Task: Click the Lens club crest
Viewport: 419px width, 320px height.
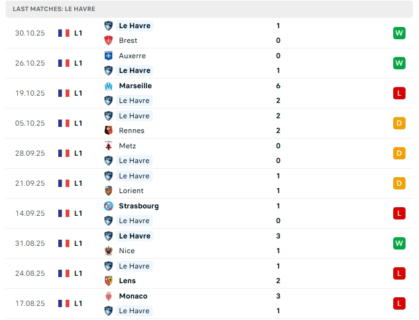Action: pos(109,281)
